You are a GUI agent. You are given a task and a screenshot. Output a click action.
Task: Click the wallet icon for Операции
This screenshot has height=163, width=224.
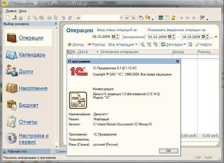12,38
